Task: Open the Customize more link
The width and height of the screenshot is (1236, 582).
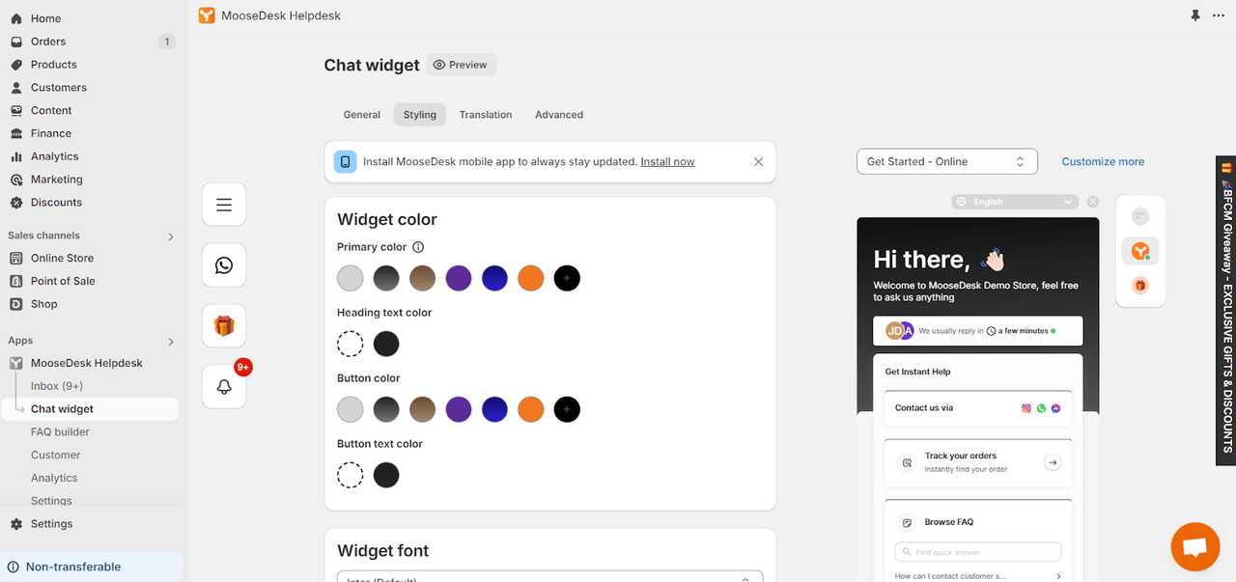Action: [1103, 162]
